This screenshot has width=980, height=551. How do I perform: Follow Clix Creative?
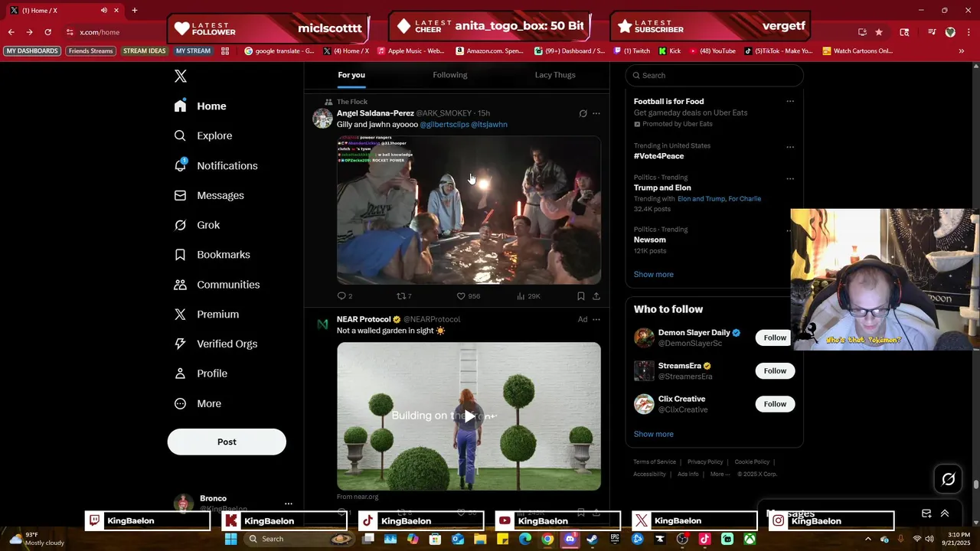pos(775,404)
